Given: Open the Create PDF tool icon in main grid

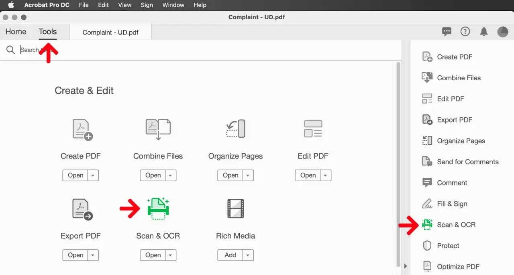Looking at the screenshot, I should click(82, 129).
